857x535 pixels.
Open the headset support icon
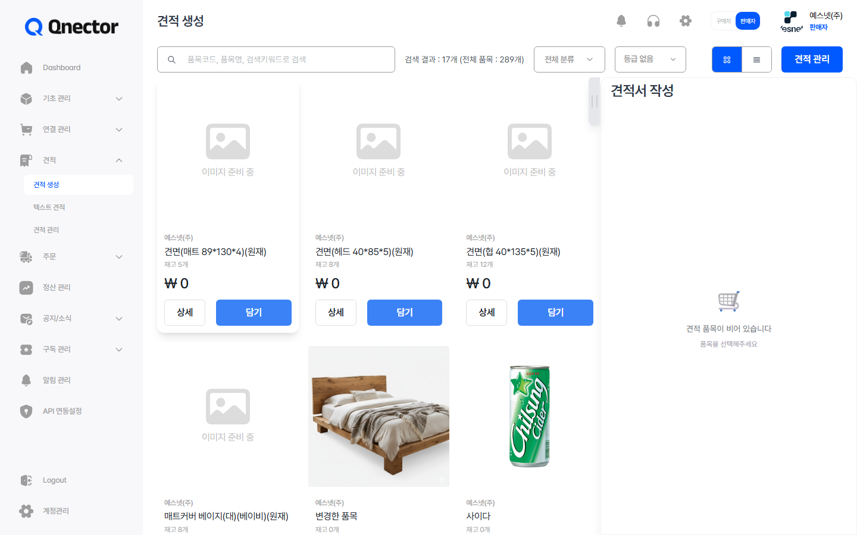653,21
